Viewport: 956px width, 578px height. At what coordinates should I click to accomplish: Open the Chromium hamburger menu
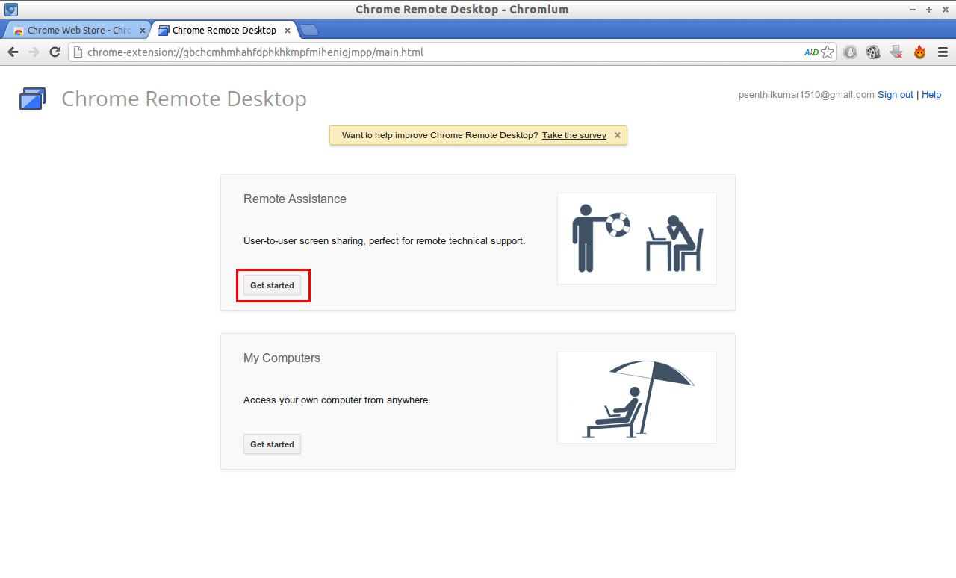[943, 52]
